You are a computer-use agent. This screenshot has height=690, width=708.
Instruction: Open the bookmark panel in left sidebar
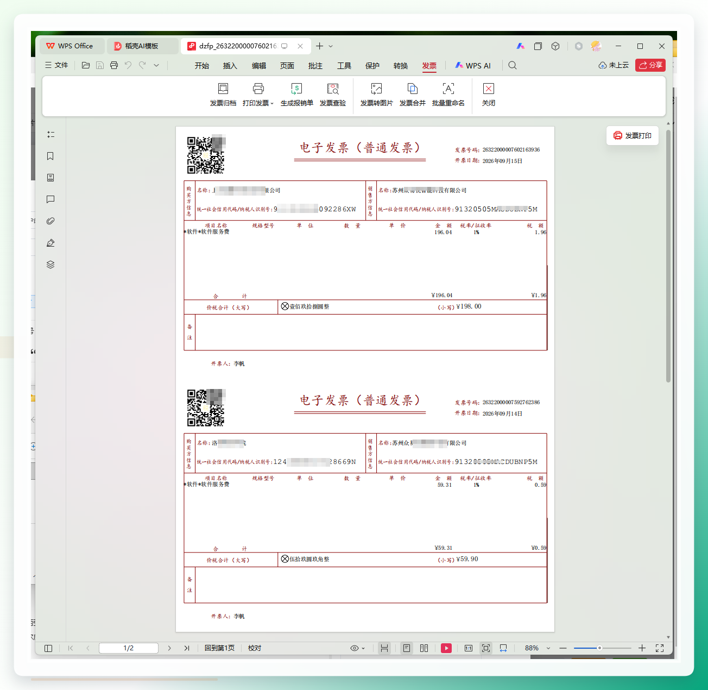50,156
